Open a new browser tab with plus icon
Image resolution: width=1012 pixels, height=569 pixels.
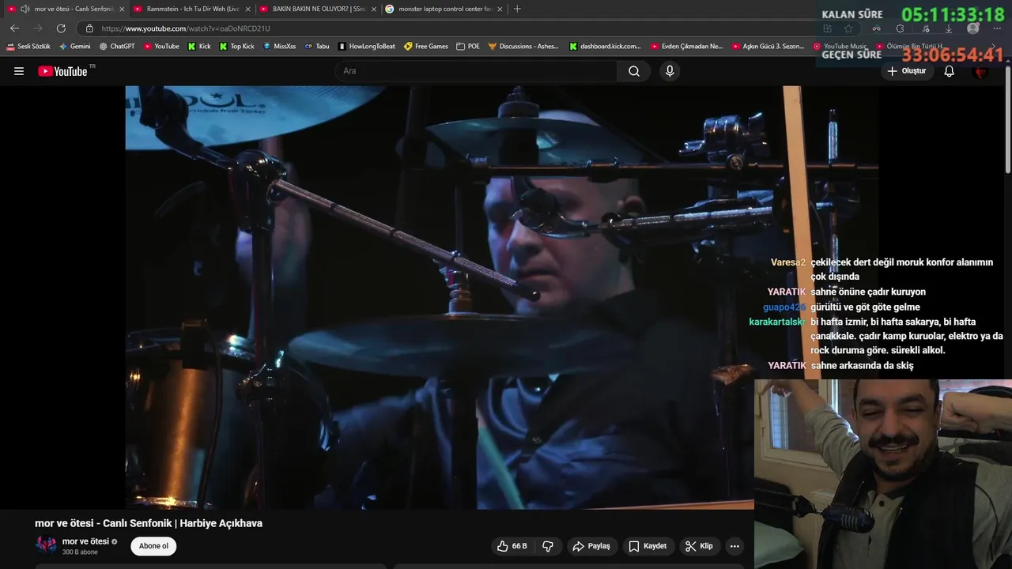pyautogui.click(x=517, y=9)
